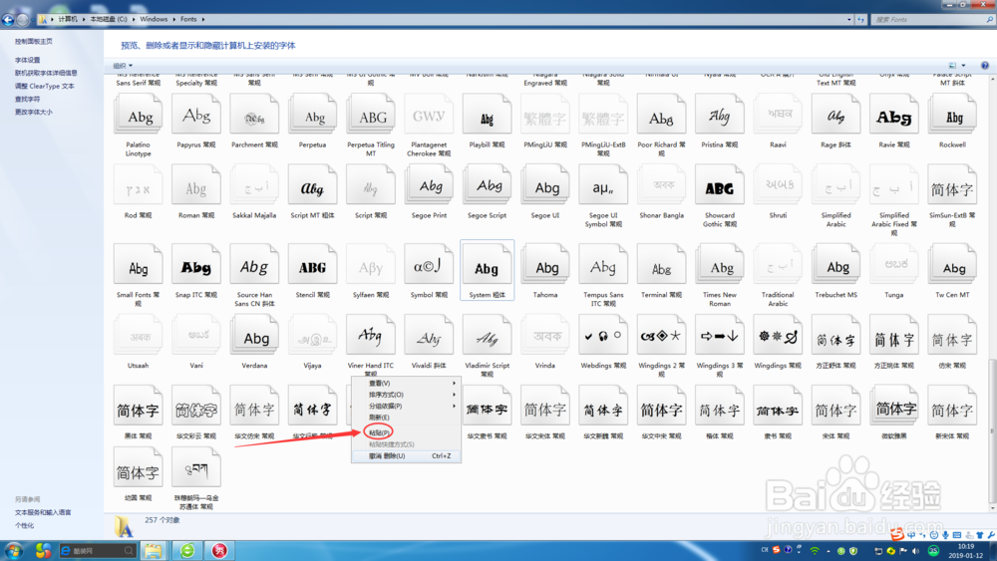This screenshot has width=997, height=561.
Task: Select the Papyrus font icon
Action: click(196, 115)
